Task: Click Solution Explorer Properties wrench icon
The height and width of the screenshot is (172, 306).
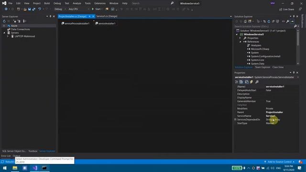Action: tap(288, 21)
